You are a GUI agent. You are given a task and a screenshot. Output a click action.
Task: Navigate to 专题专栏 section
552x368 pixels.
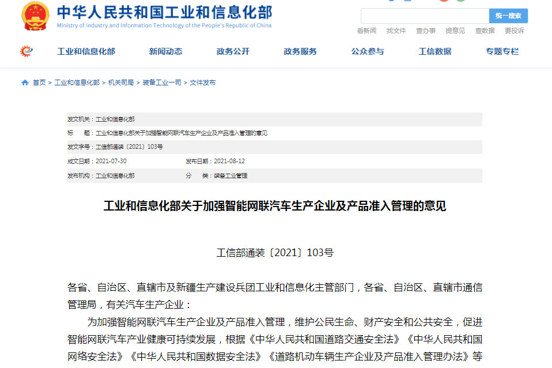(x=502, y=51)
